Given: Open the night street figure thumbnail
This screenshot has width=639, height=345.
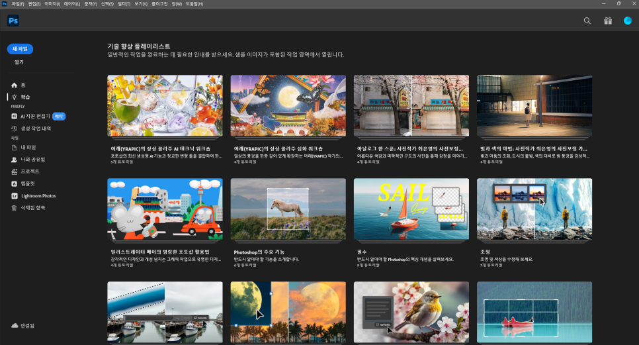Looking at the screenshot, I should [534, 106].
